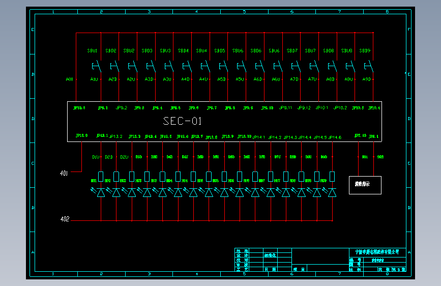Select the push-button switch symbol under SBD5

coord(223,66)
